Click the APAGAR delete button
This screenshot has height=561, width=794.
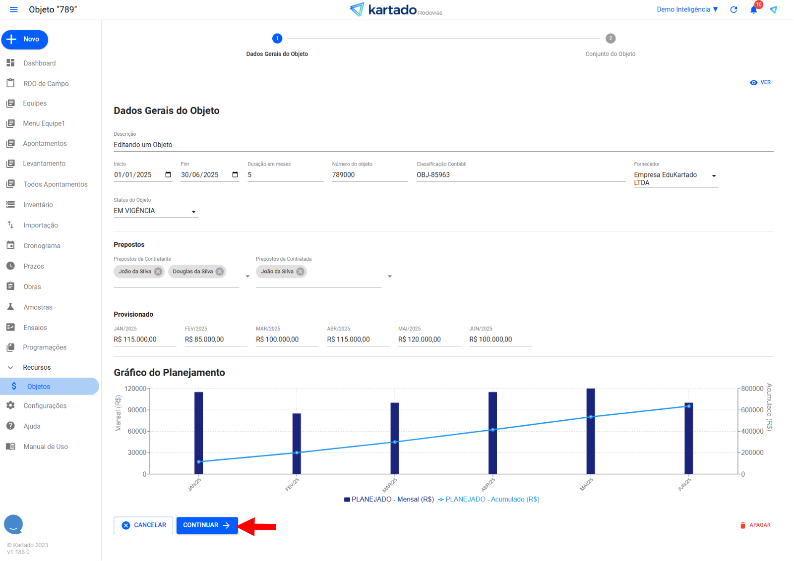click(755, 525)
